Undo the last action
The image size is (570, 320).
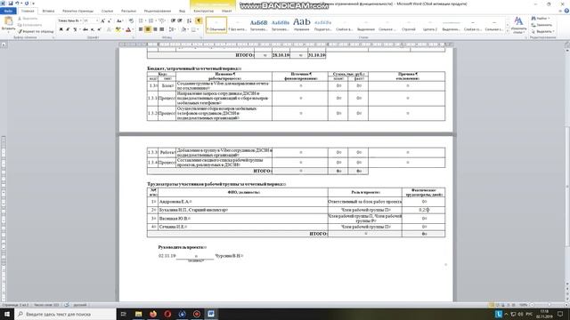click(17, 4)
